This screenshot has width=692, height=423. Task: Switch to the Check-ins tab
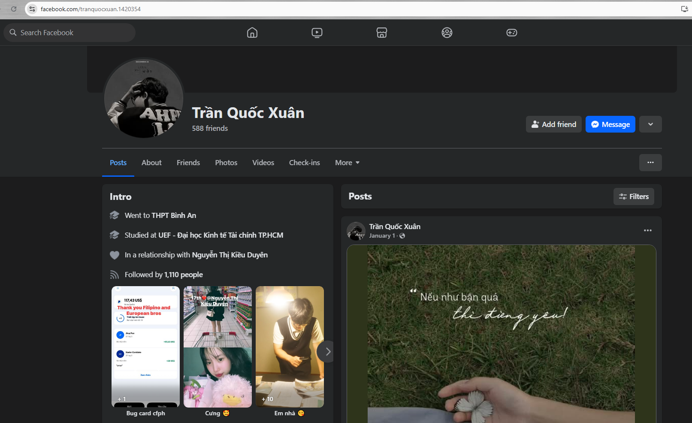[305, 163]
